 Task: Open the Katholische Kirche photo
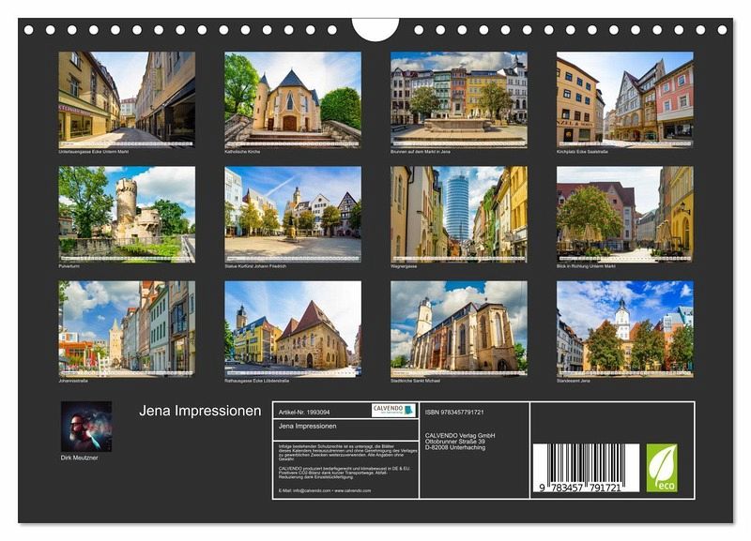tap(293, 99)
